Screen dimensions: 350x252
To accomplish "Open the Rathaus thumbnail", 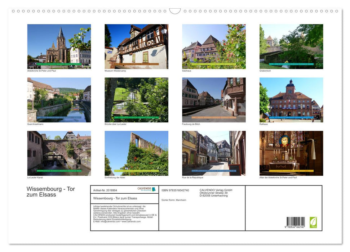I will pos(291,100).
